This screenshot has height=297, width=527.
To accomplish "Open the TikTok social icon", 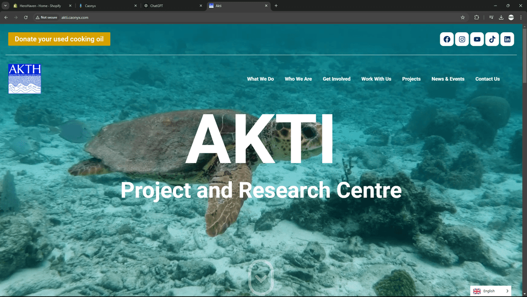I will tap(492, 39).
